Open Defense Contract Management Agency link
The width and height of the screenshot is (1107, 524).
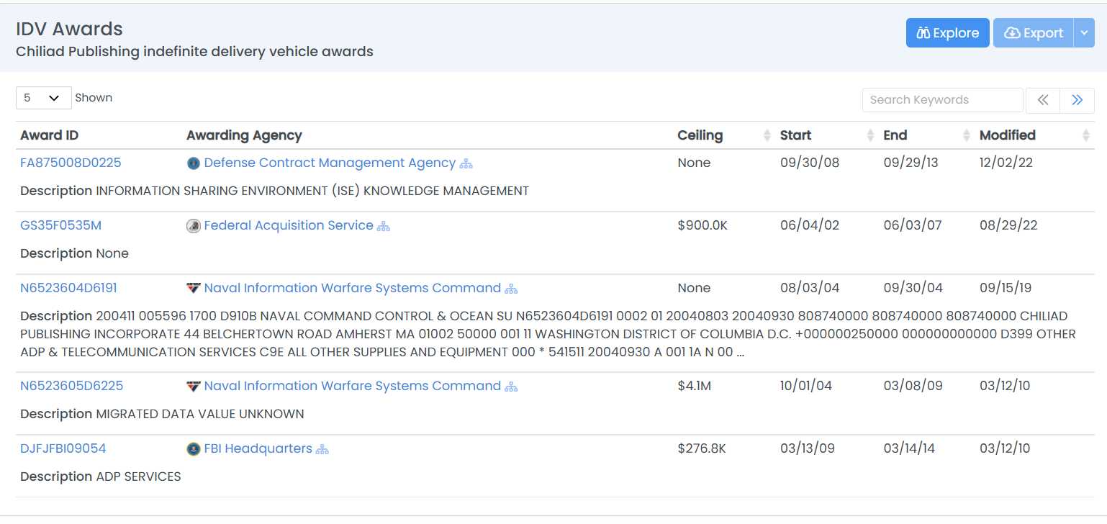click(x=330, y=163)
